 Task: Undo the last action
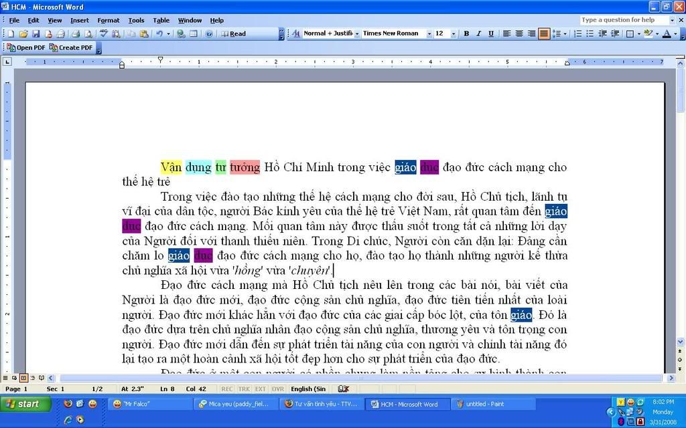(x=159, y=33)
